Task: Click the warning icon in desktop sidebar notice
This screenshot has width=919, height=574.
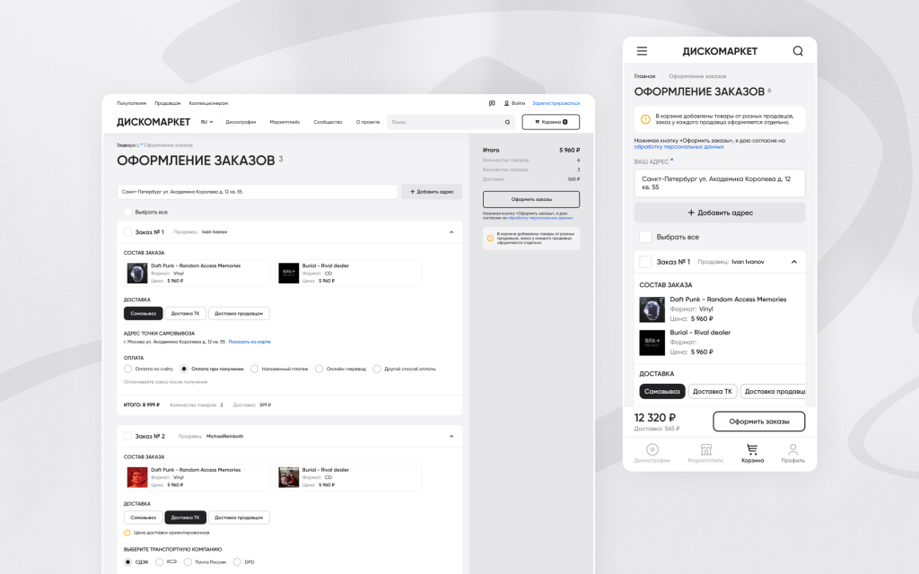Action: click(x=491, y=239)
